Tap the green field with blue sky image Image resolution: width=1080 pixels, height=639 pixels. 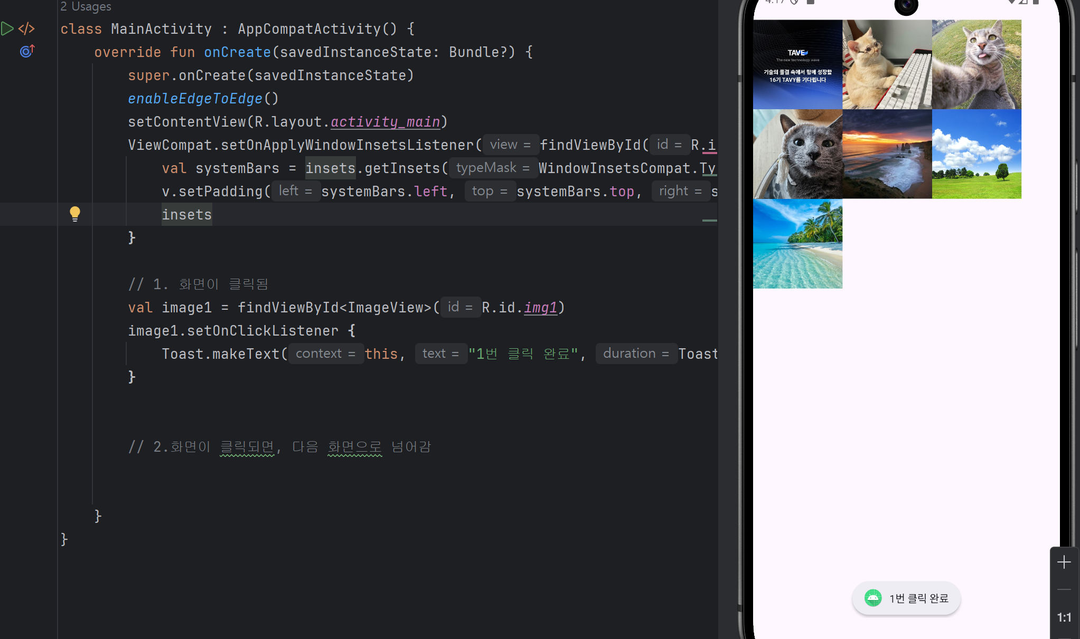click(976, 154)
